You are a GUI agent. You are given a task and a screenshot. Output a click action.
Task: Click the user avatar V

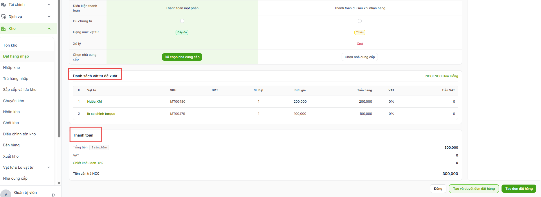6,194
